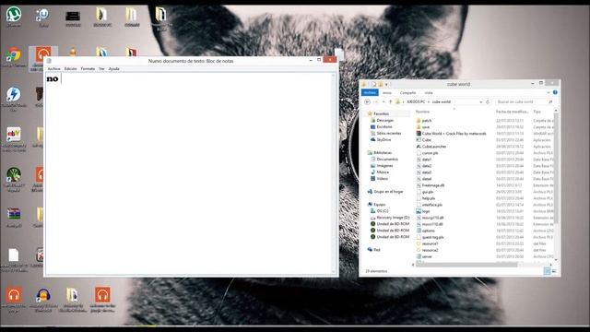Viewport: 590px width, 332px height.
Task: Click the Explorer horizontal scrollbar
Action: coord(466,265)
